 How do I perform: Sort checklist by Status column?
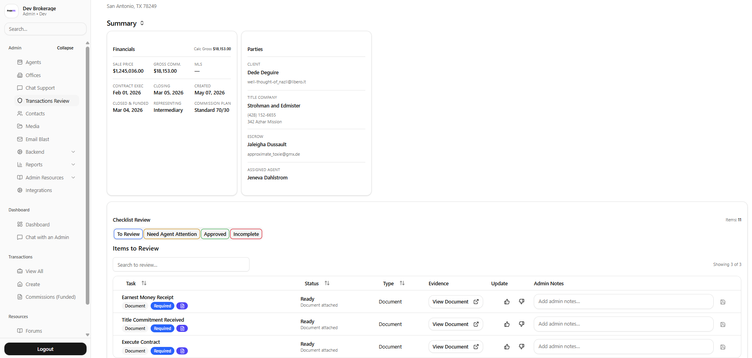[x=327, y=283]
